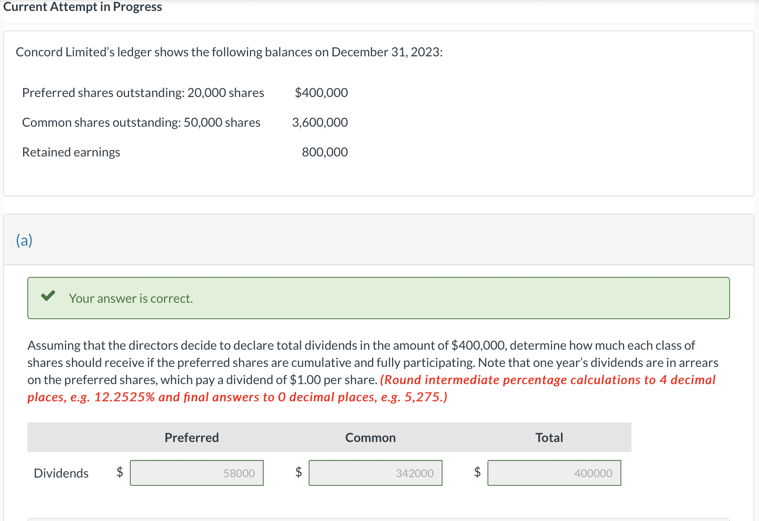The image size is (759, 521).
Task: Click the Your answer is correct banner
Action: pyautogui.click(x=378, y=298)
